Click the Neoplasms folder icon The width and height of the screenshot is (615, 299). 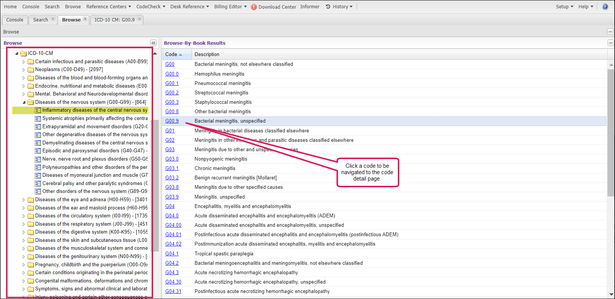point(31,70)
